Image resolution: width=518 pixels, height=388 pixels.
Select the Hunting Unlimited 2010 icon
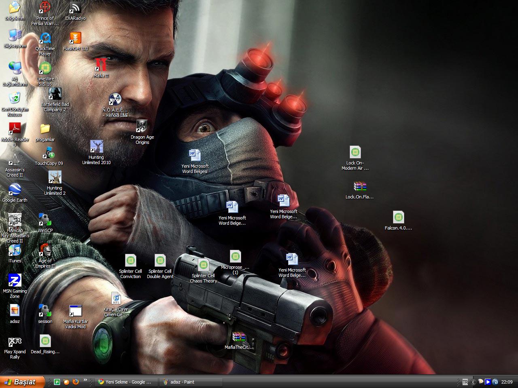pos(96,146)
